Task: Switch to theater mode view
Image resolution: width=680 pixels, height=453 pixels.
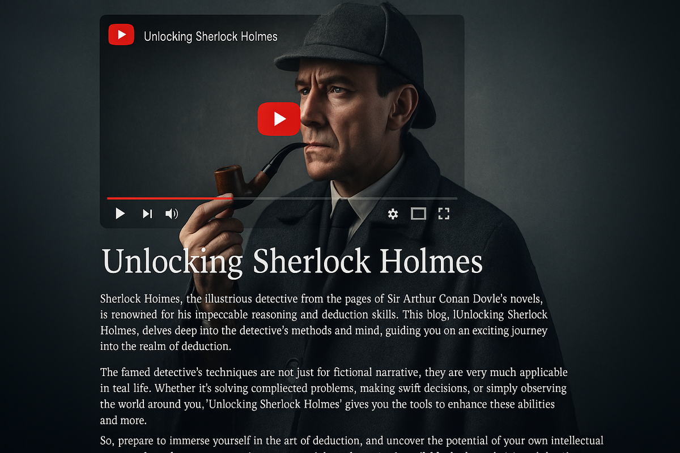Action: pos(418,213)
